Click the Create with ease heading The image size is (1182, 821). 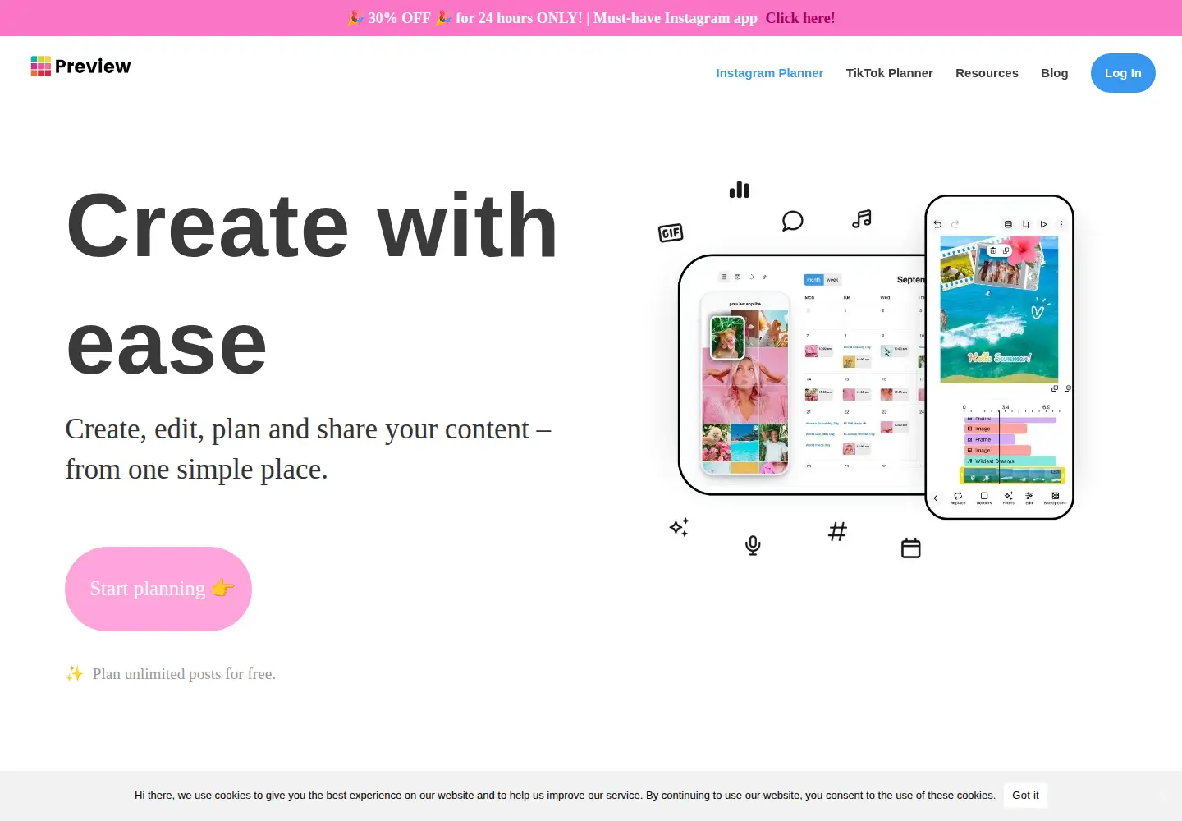[312, 284]
